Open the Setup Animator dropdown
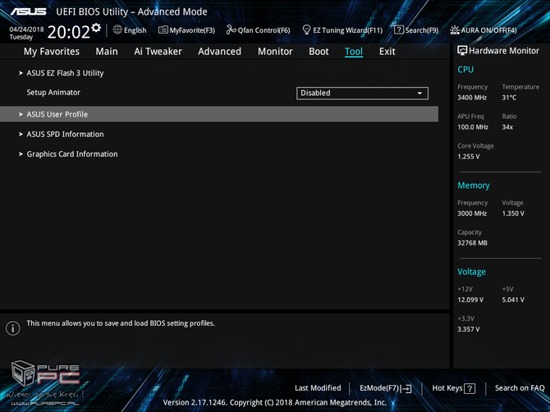550x412 pixels. [x=362, y=94]
